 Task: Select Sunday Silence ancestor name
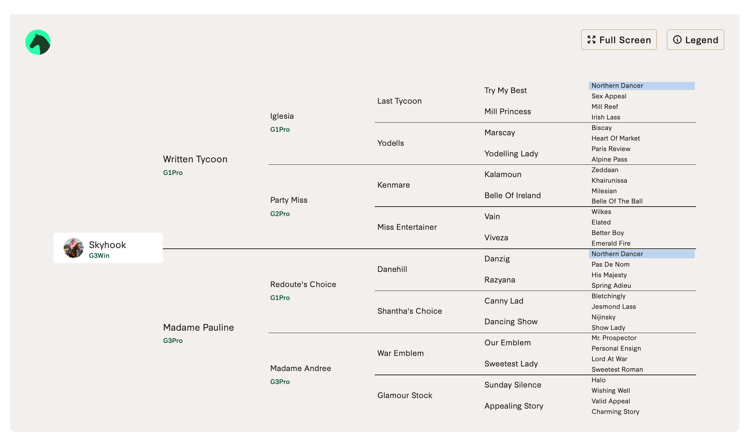pyautogui.click(x=513, y=385)
